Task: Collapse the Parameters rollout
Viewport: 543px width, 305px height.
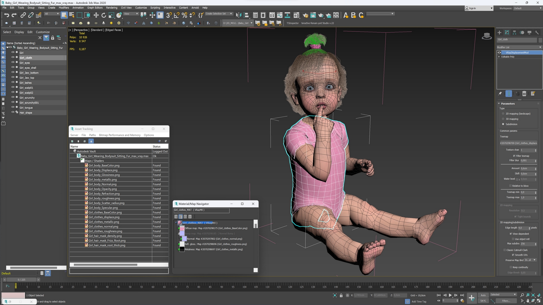Action: tap(499, 104)
